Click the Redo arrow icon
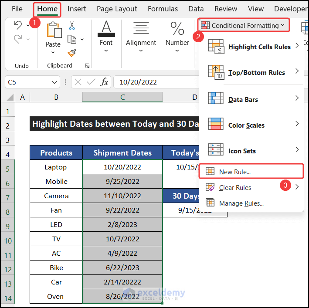Viewport: 309px width, 308px height. [18, 39]
